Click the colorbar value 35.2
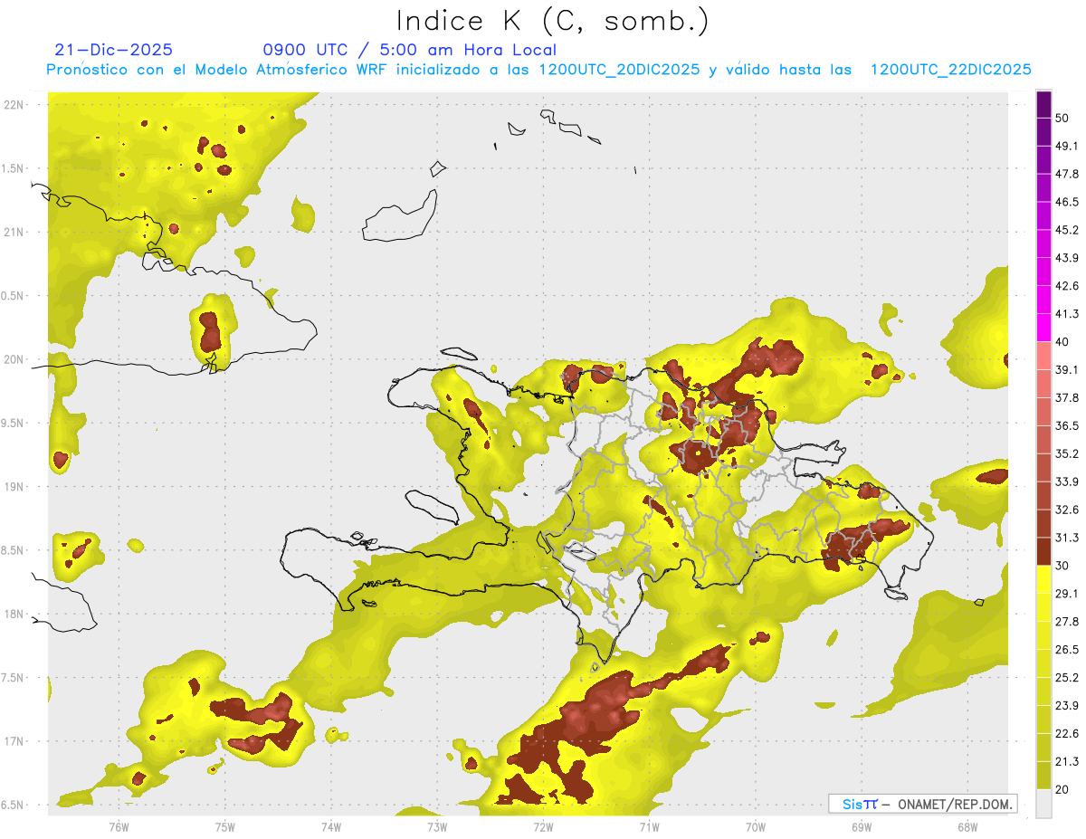The width and height of the screenshot is (1086, 839). click(1067, 453)
